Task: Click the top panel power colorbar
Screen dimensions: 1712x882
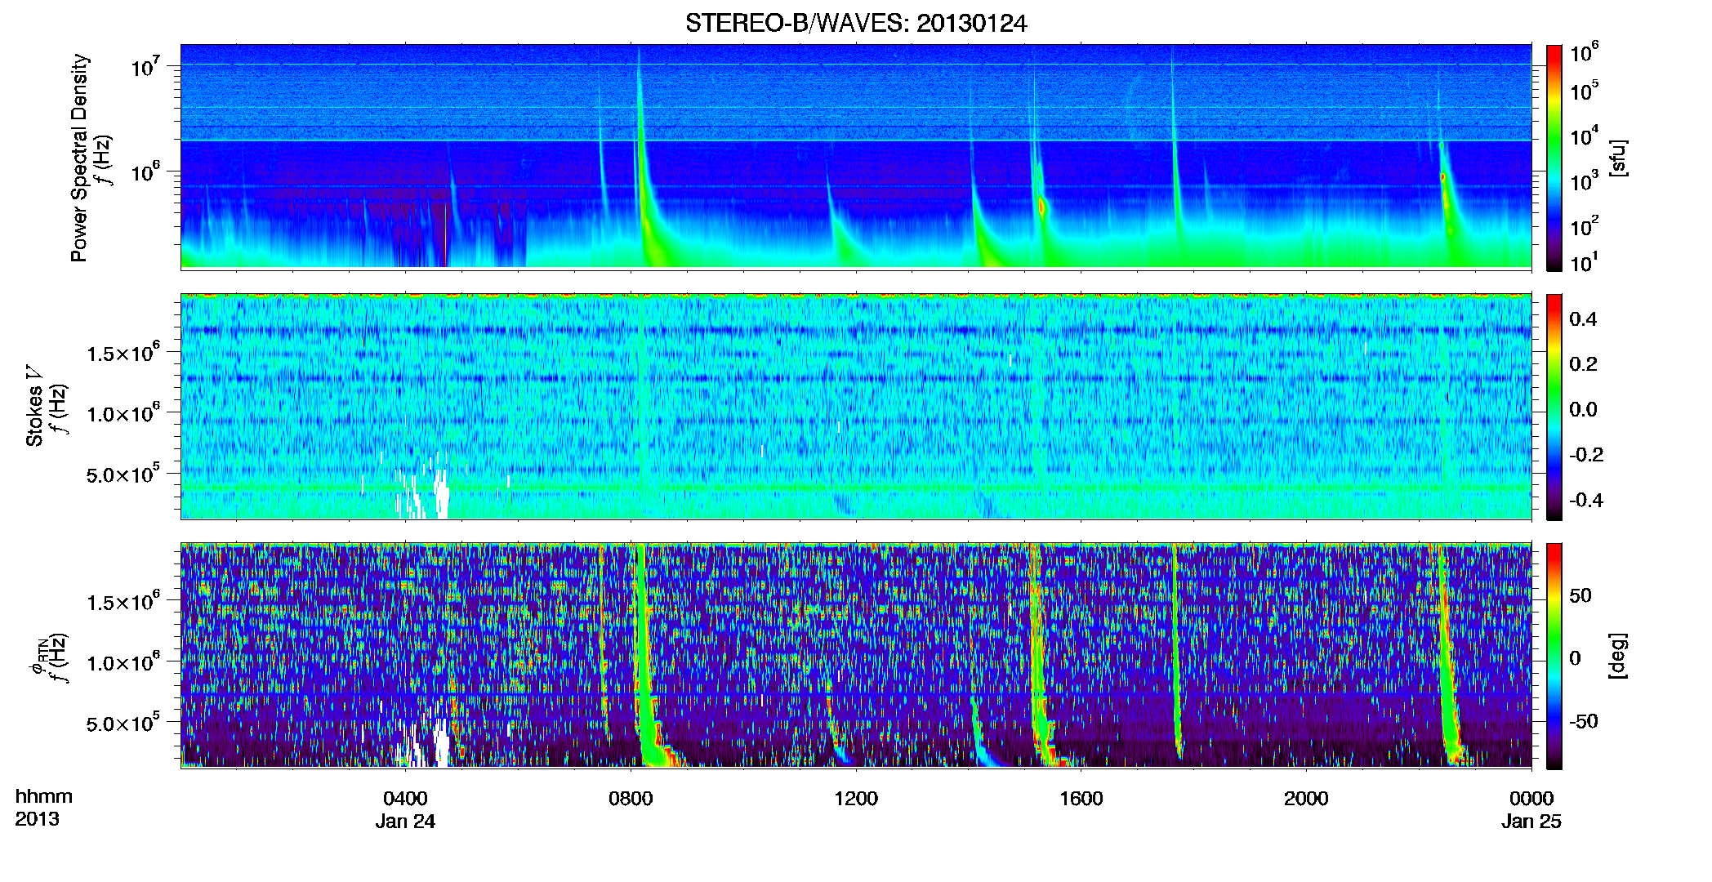Action: [1554, 158]
